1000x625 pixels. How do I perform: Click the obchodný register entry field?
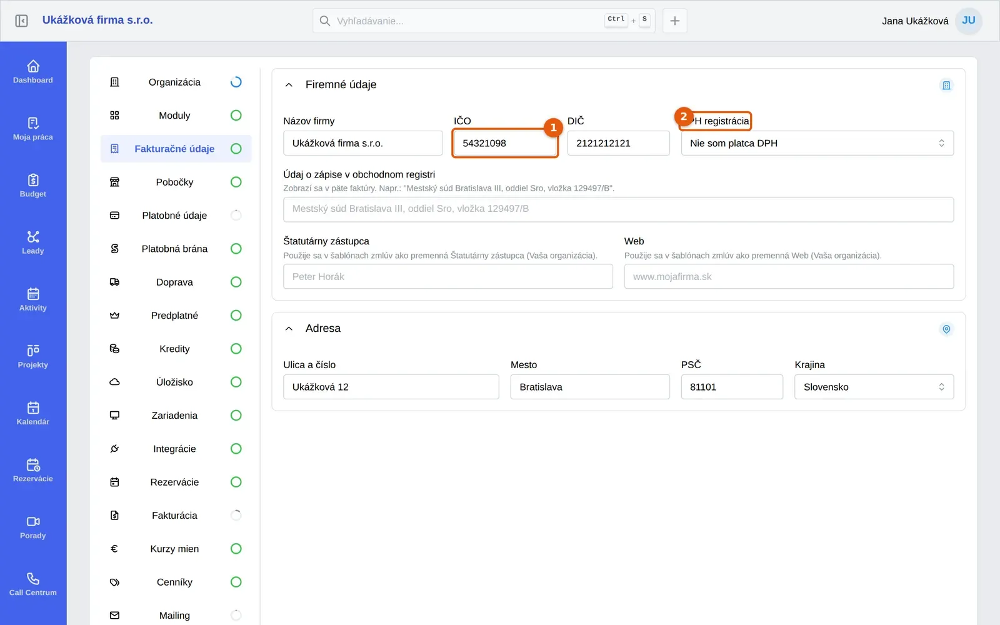[618, 209]
